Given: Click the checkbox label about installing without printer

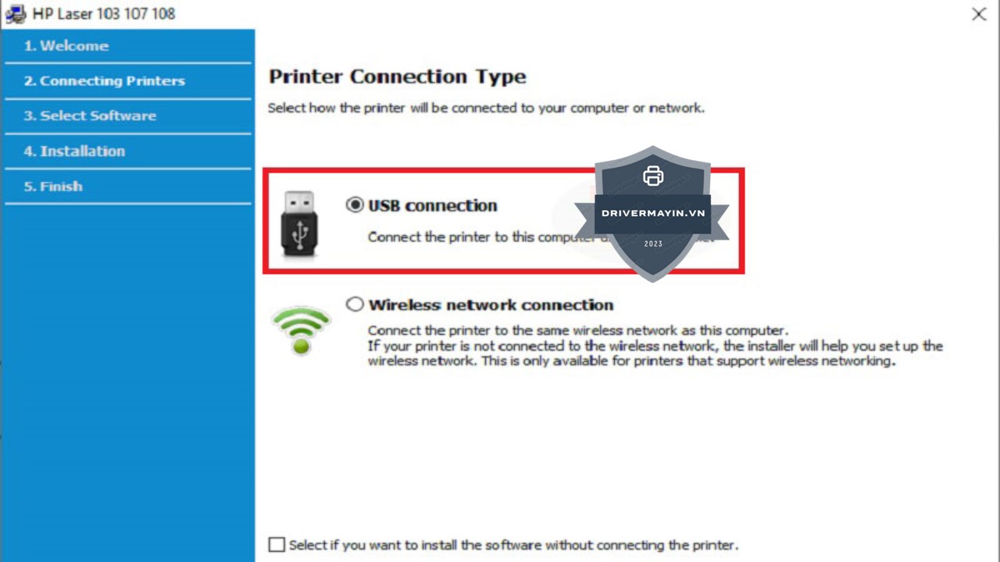Looking at the screenshot, I should click(513, 545).
